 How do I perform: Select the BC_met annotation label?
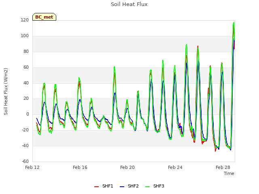click(x=44, y=17)
